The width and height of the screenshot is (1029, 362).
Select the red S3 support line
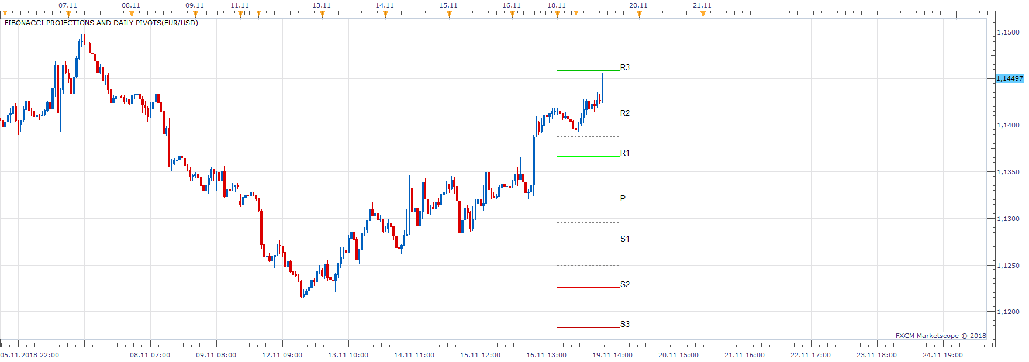point(588,327)
